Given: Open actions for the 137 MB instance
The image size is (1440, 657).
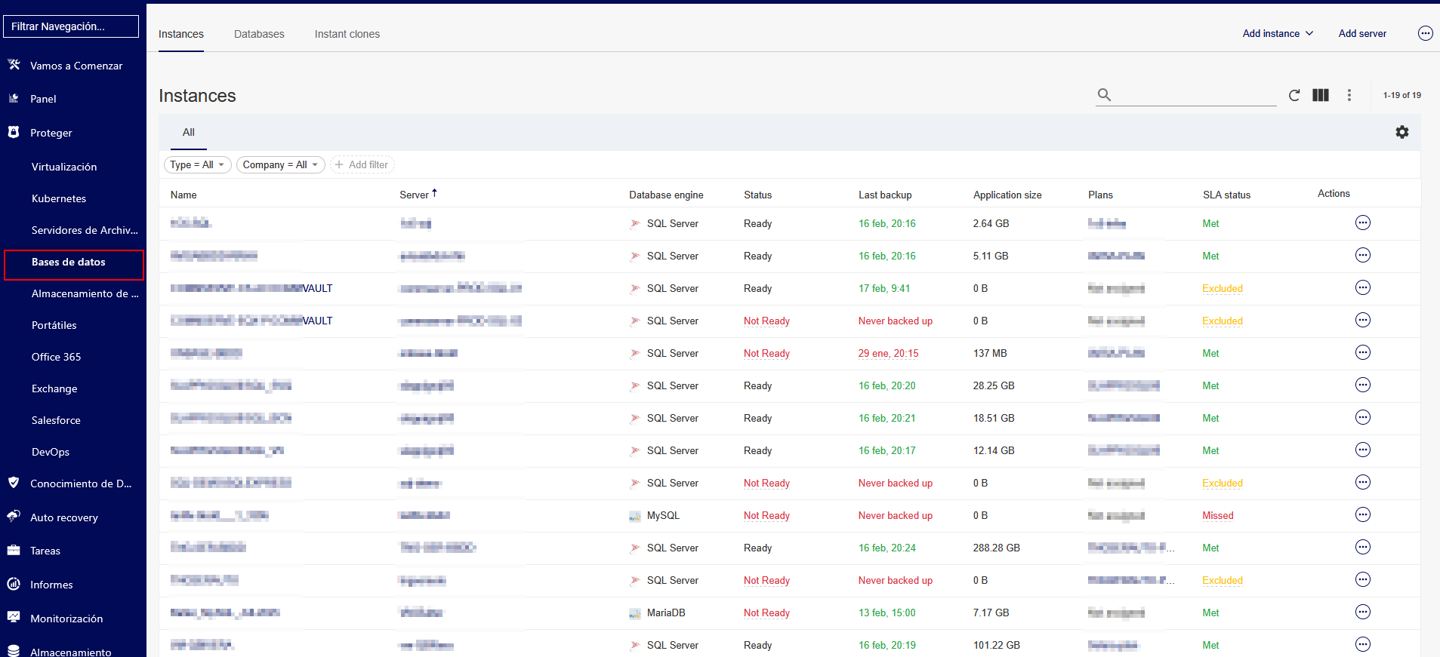Looking at the screenshot, I should (1363, 352).
